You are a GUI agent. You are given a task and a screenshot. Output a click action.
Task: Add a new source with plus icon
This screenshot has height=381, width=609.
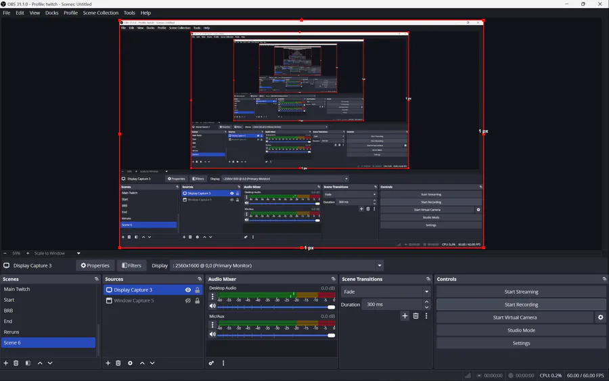(108, 363)
